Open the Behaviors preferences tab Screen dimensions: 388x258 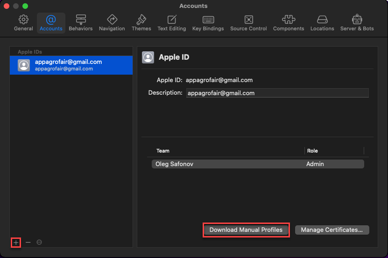(x=81, y=23)
